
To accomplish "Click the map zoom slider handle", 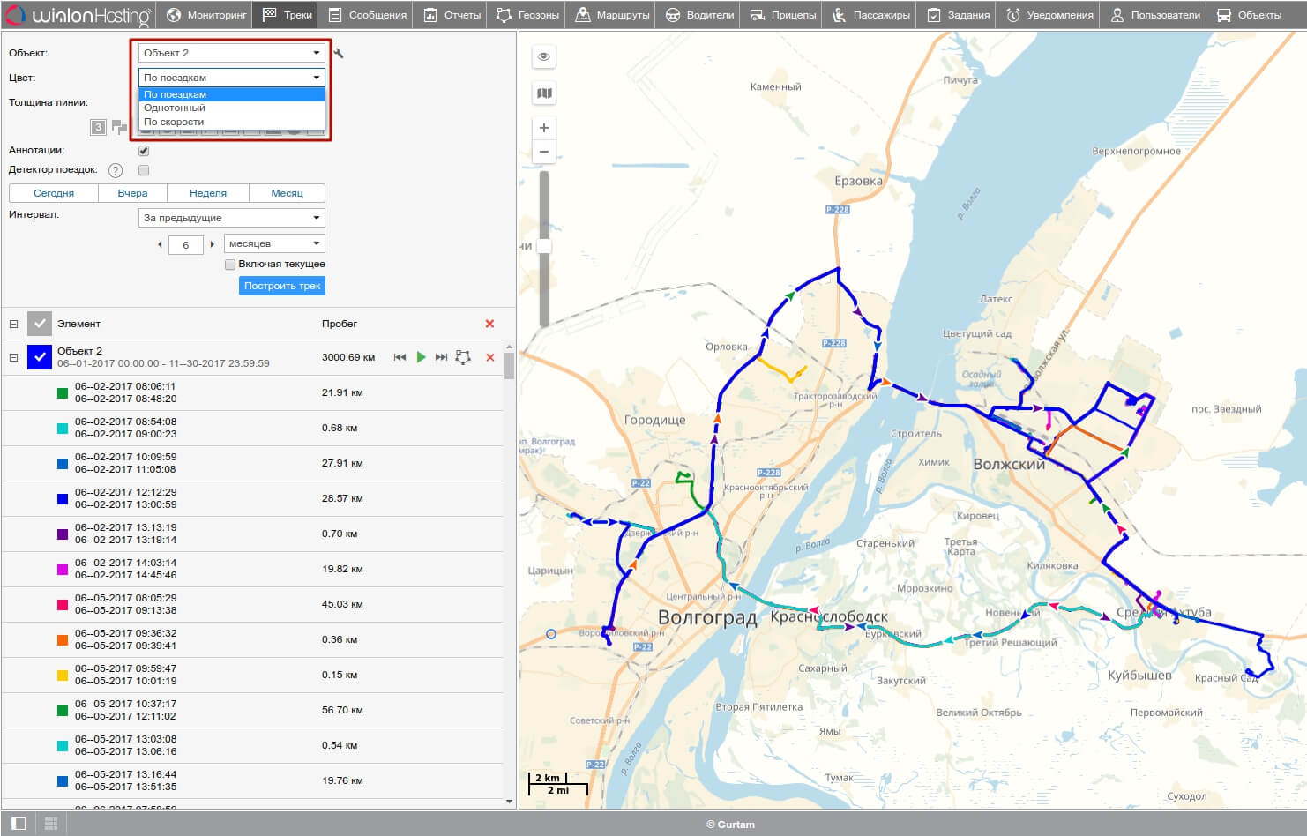I will point(544,246).
